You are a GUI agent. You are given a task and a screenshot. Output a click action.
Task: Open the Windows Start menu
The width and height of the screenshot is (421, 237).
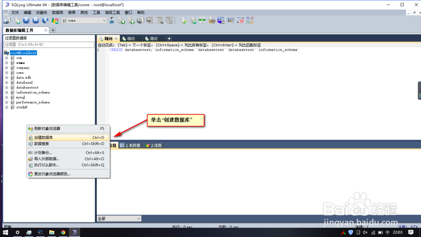(x=5, y=232)
